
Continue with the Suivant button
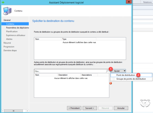click(x=90, y=108)
